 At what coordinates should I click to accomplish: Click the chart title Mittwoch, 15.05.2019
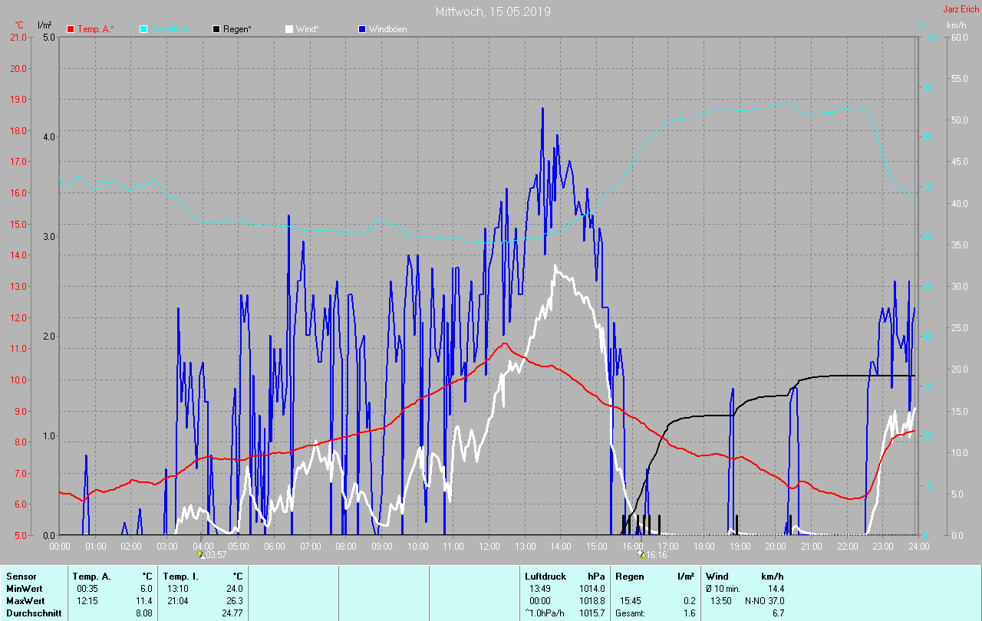493,11
